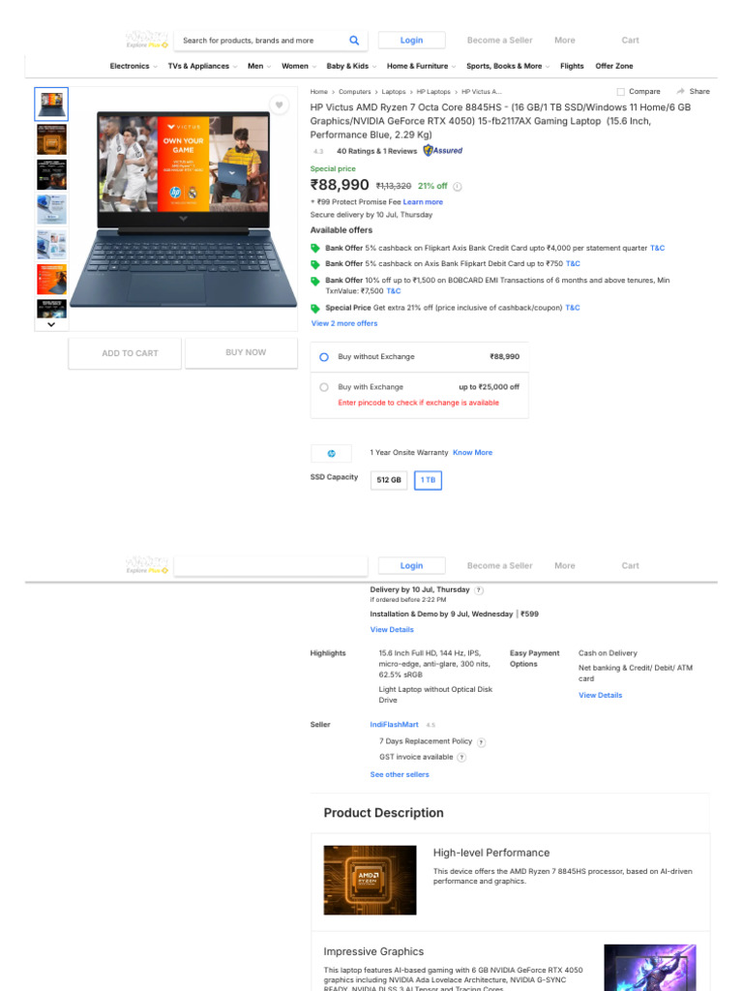This screenshot has width=743, height=991.
Task: Open the Offer Zone menu item
Action: 614,66
